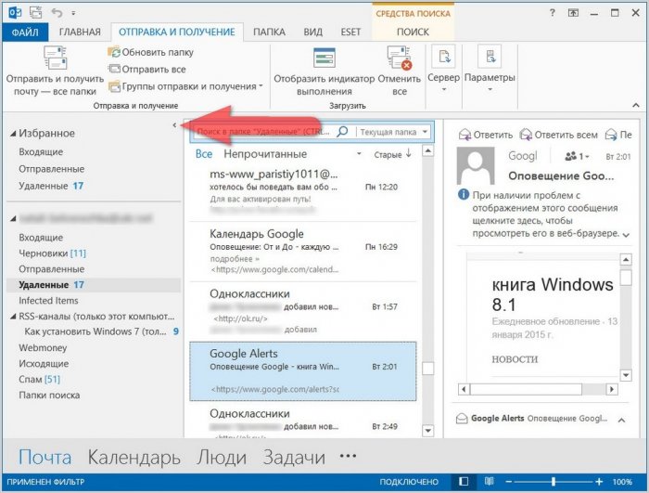Click Отменить все icon
This screenshot has height=493, width=649.
tap(400, 58)
